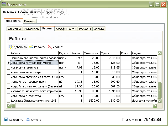Screen dimensions: 168x126
Task: Click the Отмена button label
Action: coord(36,120)
